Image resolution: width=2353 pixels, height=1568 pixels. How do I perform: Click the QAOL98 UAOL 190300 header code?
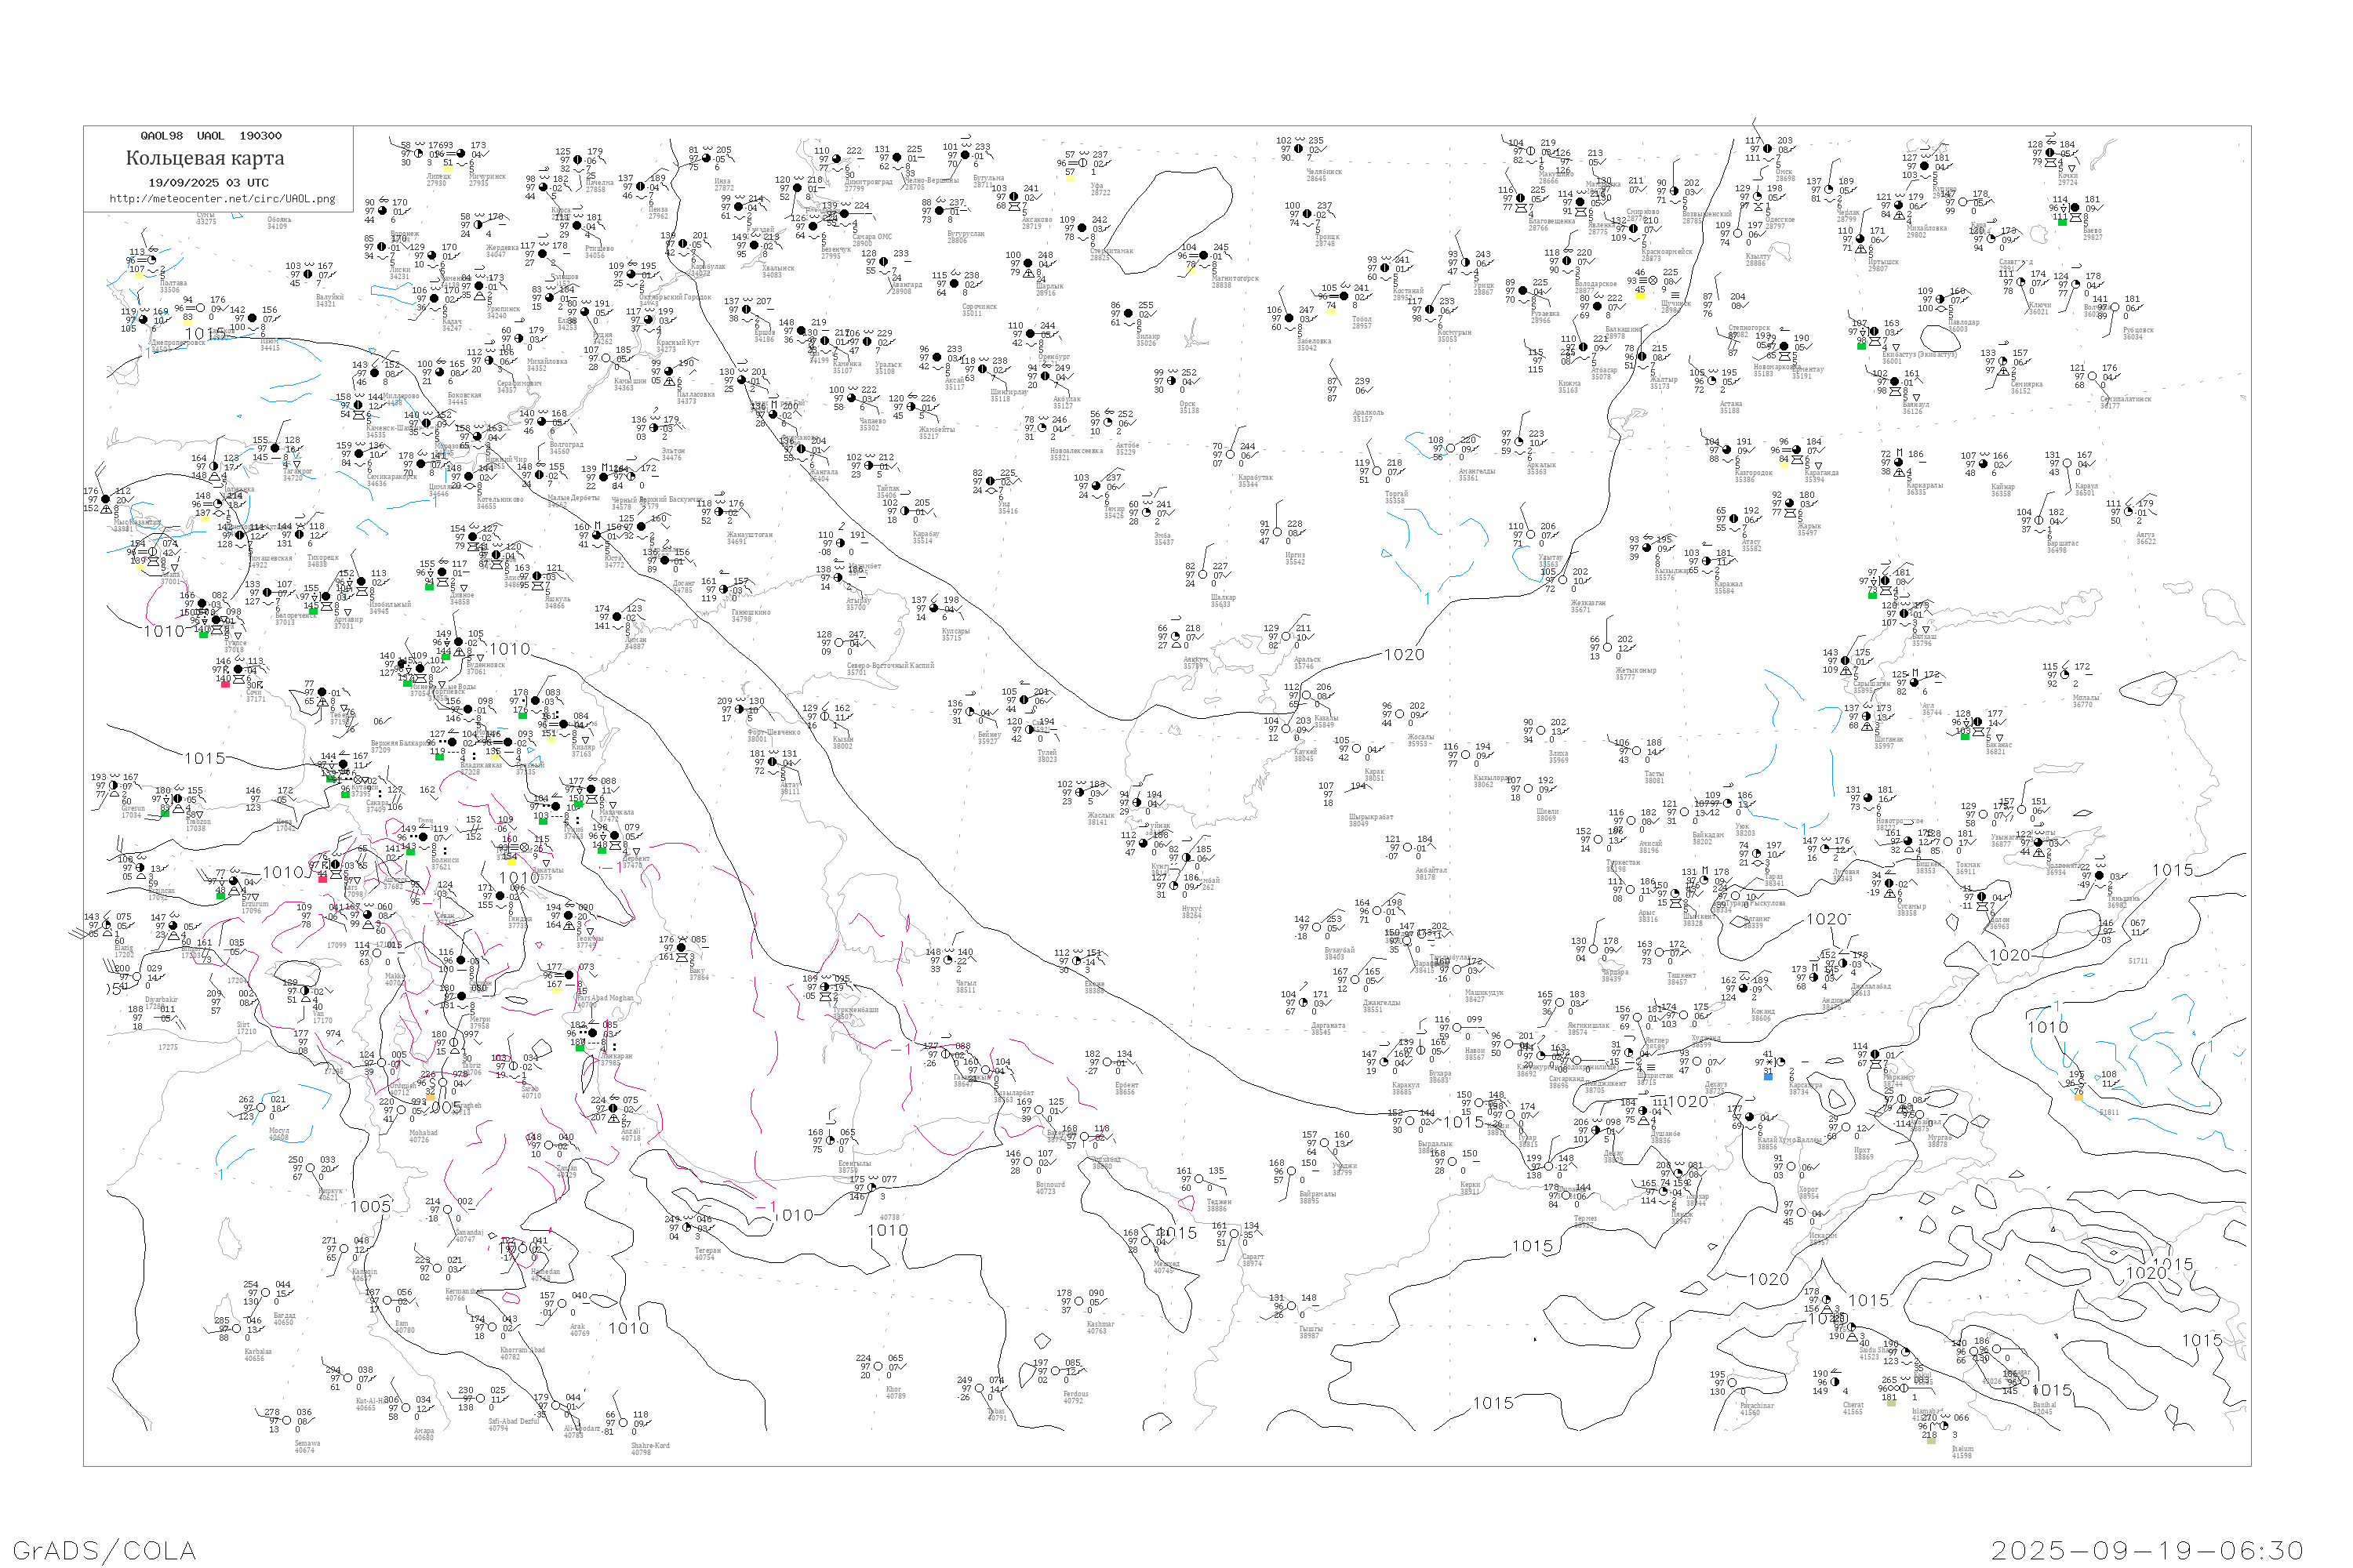click(x=210, y=136)
